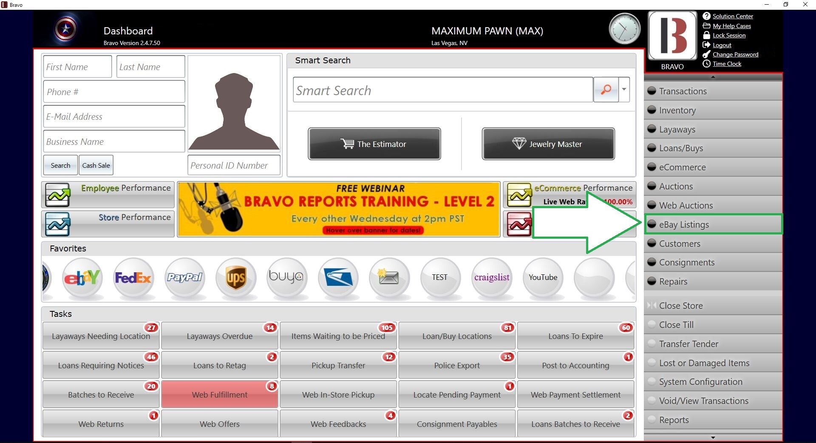Open Auctions sidebar menu

pyautogui.click(x=713, y=186)
